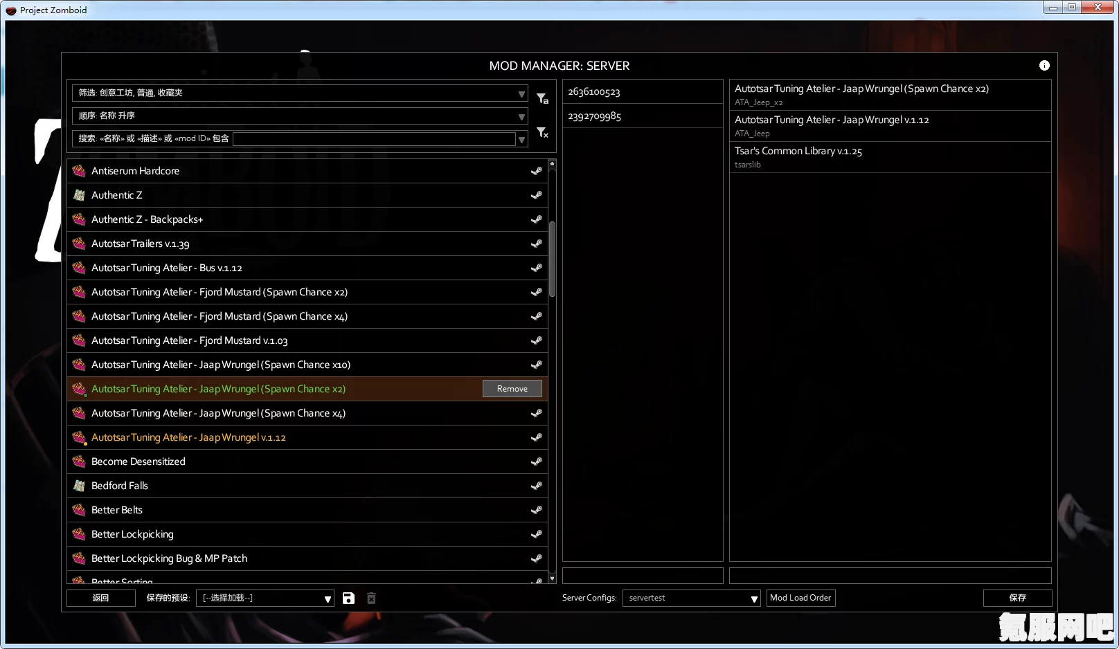This screenshot has height=649, width=1119.
Task: Open the 搜索 search options dropdown arrow
Action: 522,139
